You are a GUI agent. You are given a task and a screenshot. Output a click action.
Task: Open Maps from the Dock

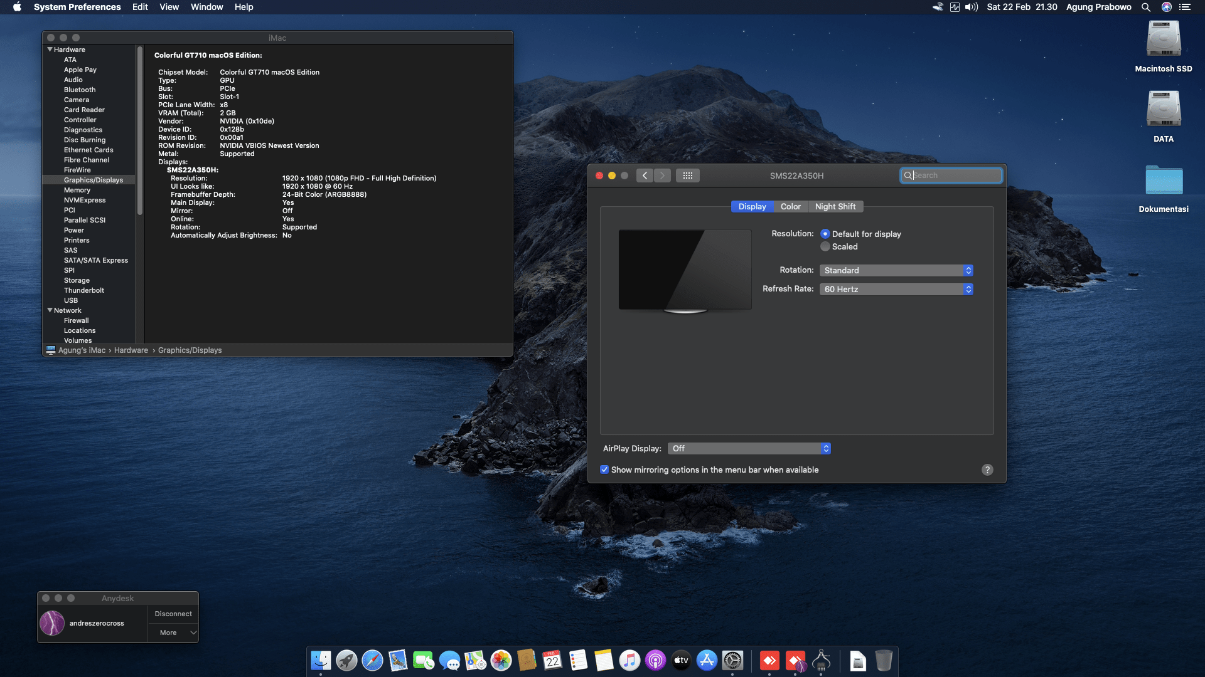click(x=475, y=660)
